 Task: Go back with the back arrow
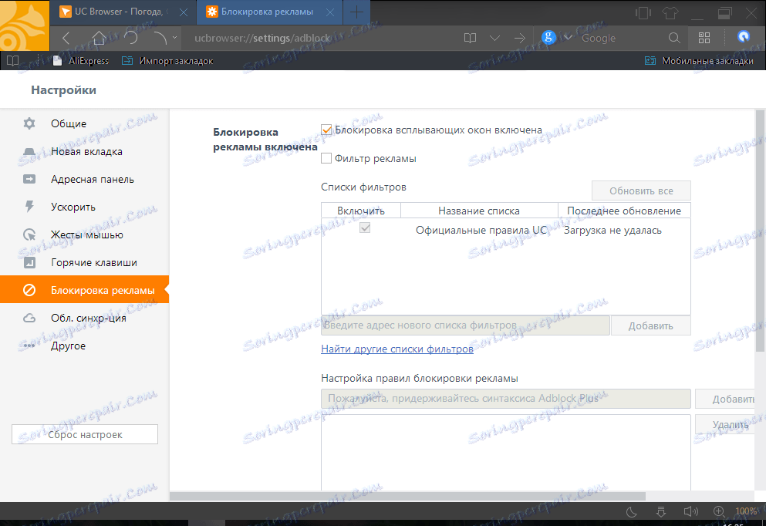[66, 38]
